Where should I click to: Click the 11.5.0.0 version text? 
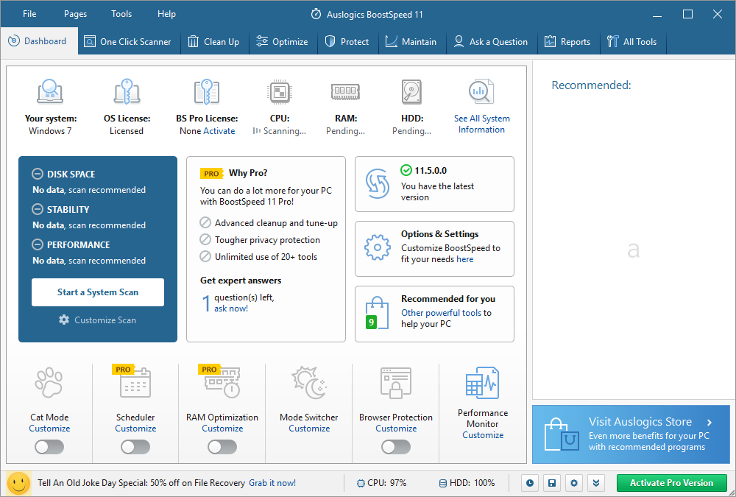431,171
